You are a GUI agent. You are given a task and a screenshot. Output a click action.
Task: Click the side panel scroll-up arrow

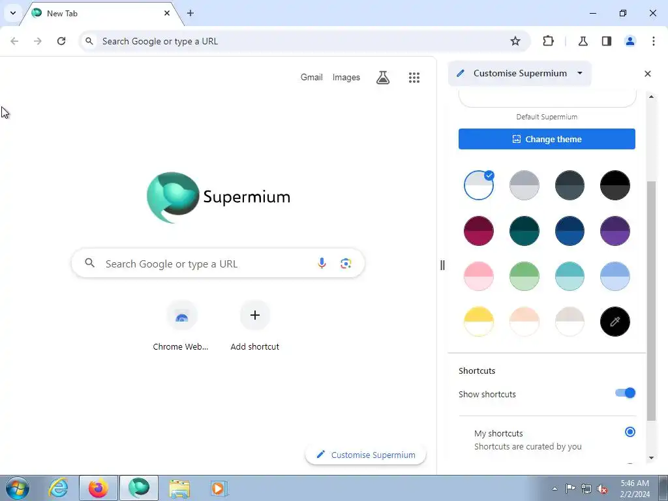tap(651, 97)
